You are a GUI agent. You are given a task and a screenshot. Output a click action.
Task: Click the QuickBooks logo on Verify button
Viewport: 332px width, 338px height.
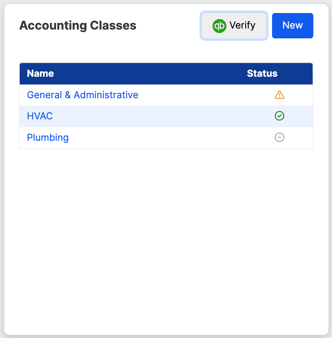click(219, 26)
